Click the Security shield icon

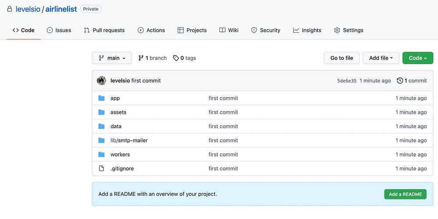point(254,30)
